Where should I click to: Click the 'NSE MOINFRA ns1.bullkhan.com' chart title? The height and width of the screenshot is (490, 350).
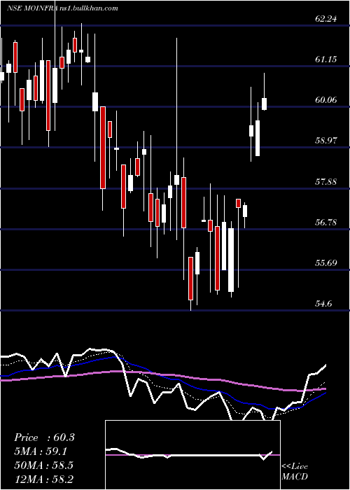pyautogui.click(x=62, y=8)
